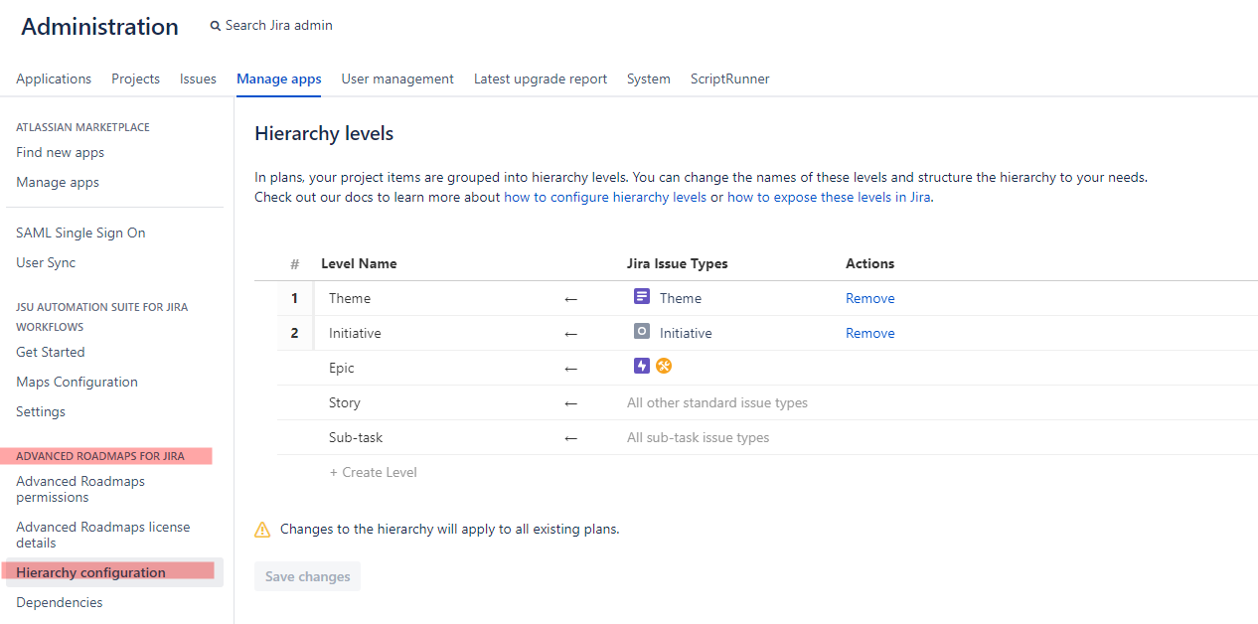This screenshot has height=624, width=1258.
Task: Click the Save changes button
Action: [307, 576]
